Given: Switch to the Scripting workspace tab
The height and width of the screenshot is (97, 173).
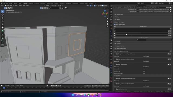Looking at the screenshot, I should click(x=91, y=4).
